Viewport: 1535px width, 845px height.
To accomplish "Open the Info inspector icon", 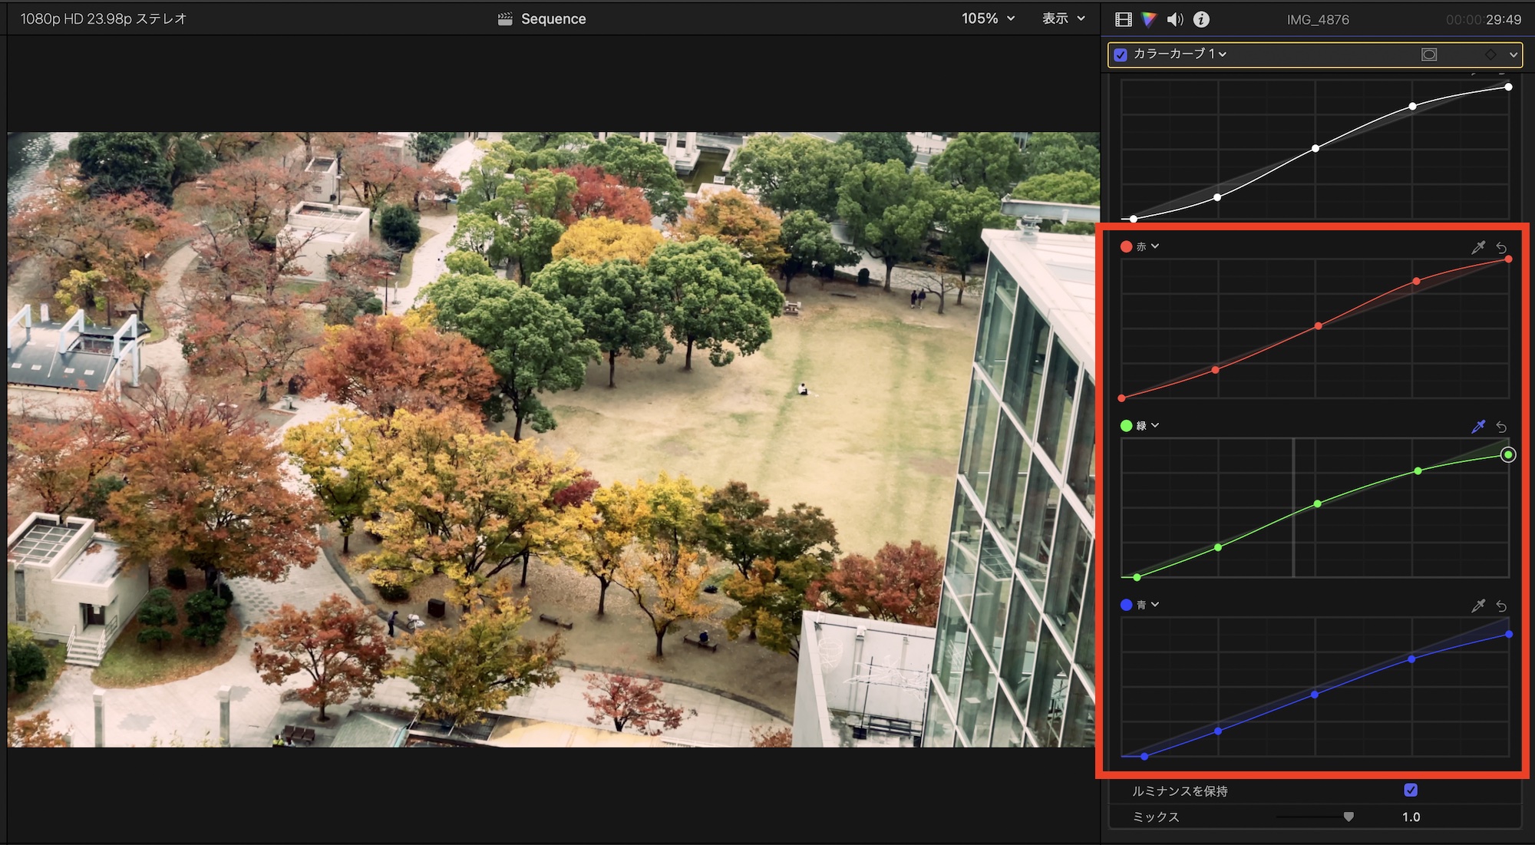I will pyautogui.click(x=1201, y=19).
